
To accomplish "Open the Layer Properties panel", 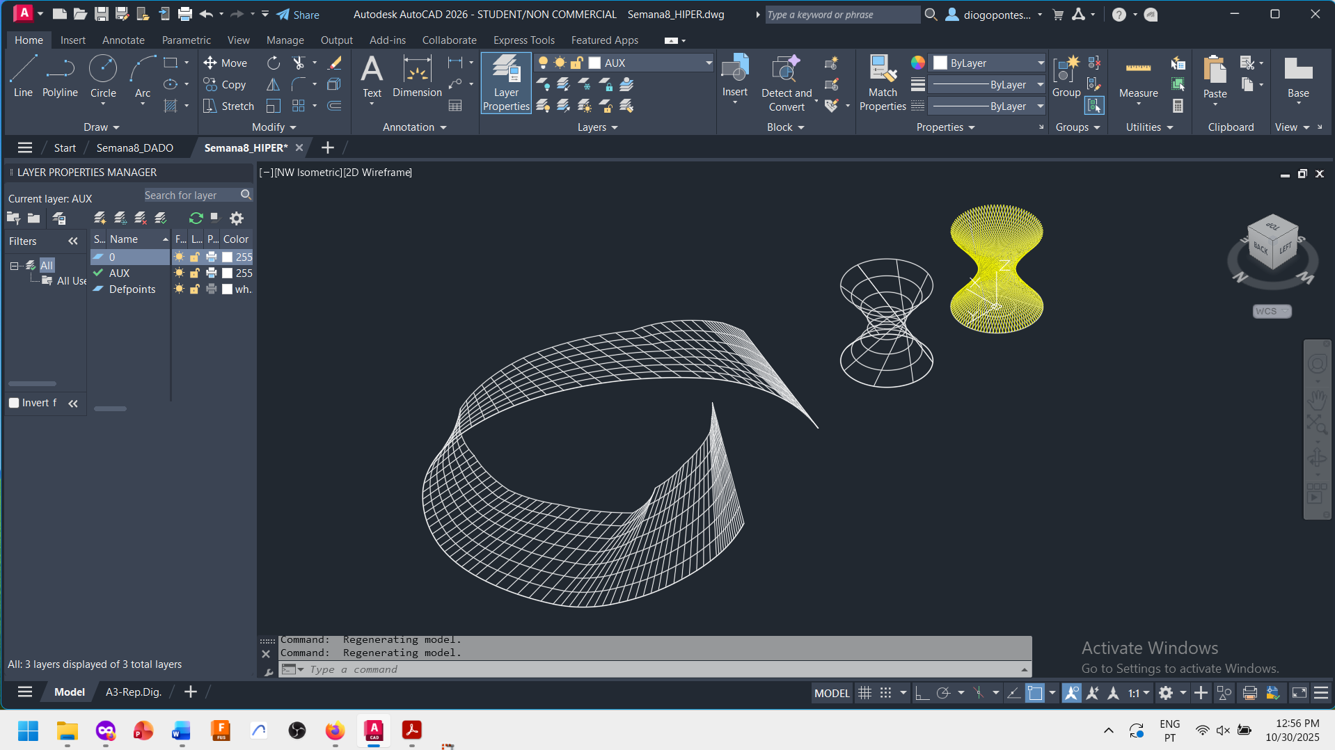I will coord(506,83).
